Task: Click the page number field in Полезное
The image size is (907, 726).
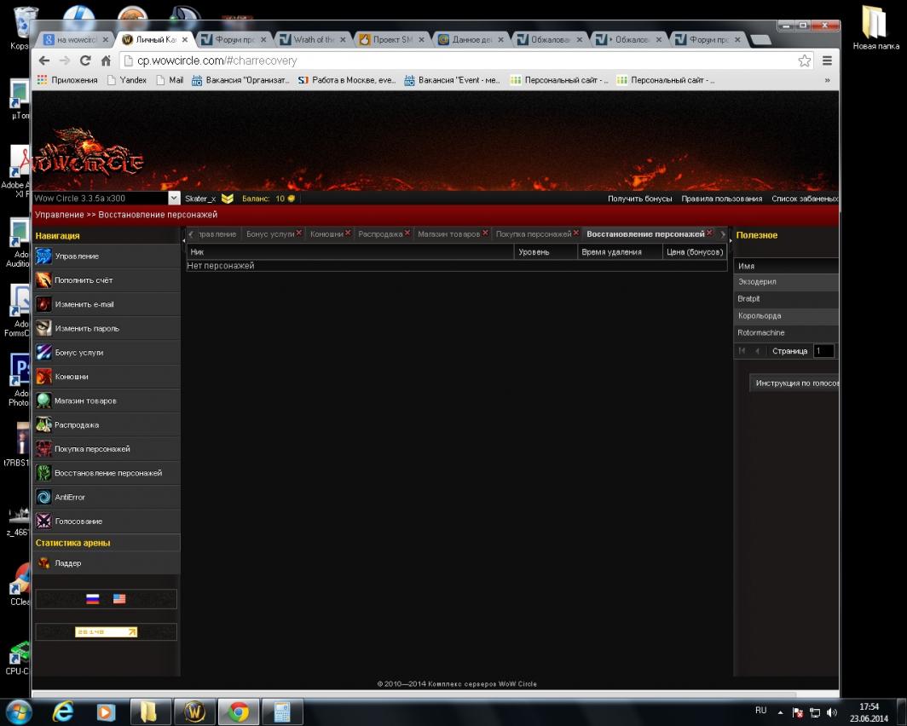Action: tap(823, 351)
